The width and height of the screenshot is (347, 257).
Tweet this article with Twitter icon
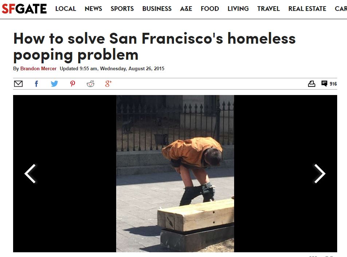point(54,84)
